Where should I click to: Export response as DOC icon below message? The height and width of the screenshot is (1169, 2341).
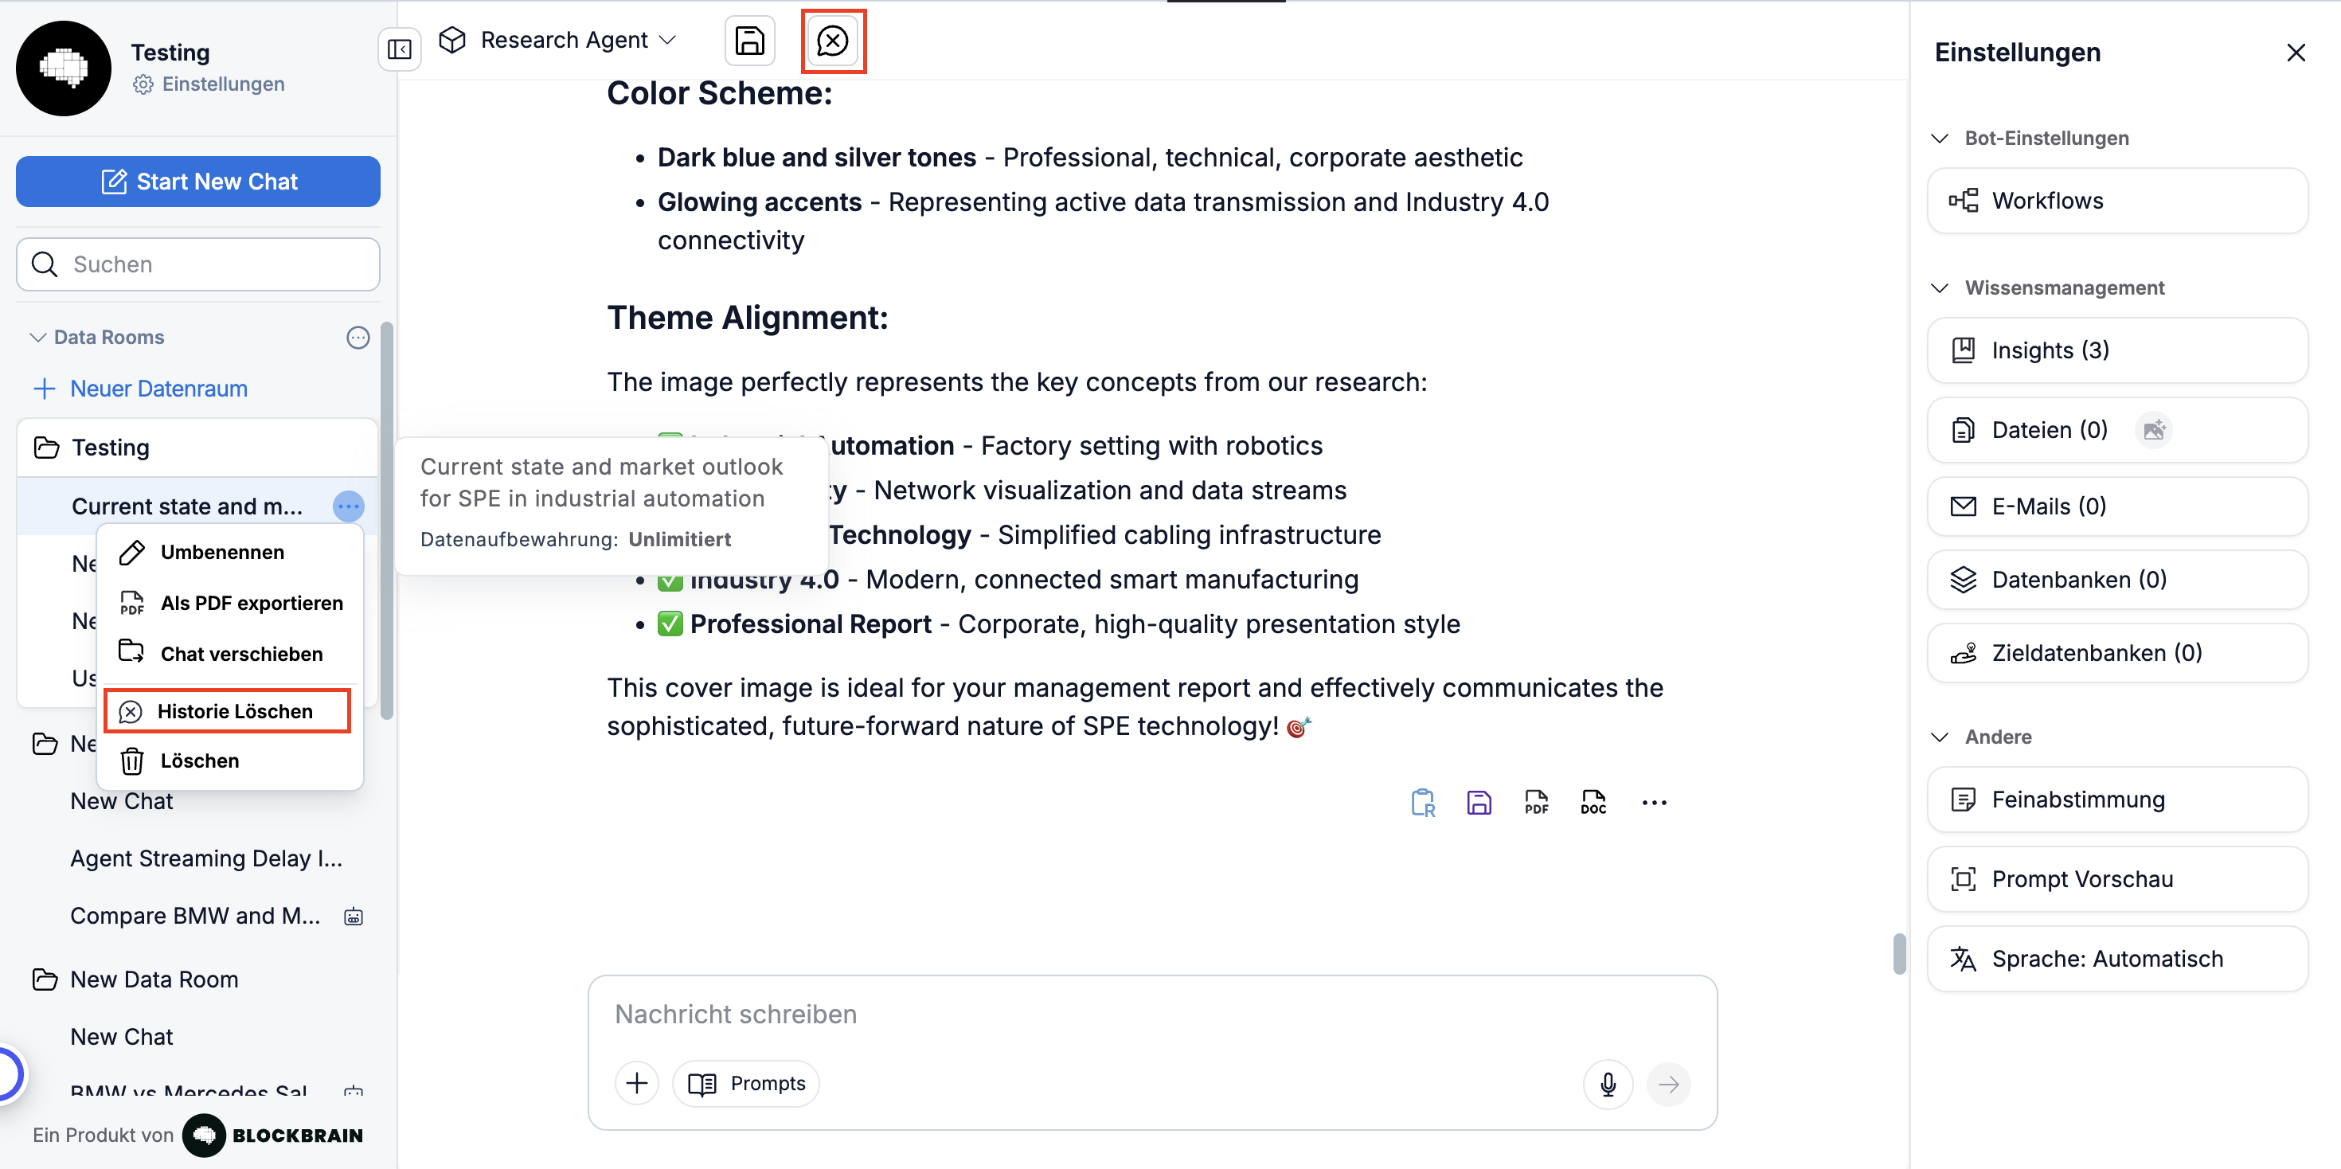1593,802
